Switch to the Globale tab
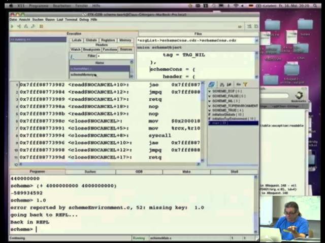Screen dimensions: 325x243 (x=91, y=40)
